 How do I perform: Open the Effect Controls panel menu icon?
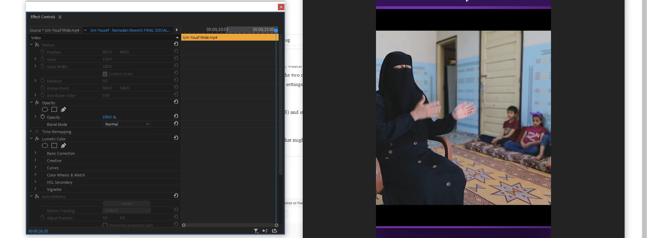coord(60,17)
